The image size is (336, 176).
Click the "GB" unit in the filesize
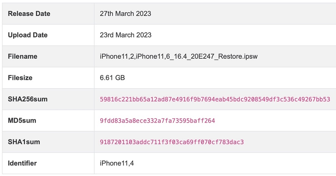coord(120,78)
